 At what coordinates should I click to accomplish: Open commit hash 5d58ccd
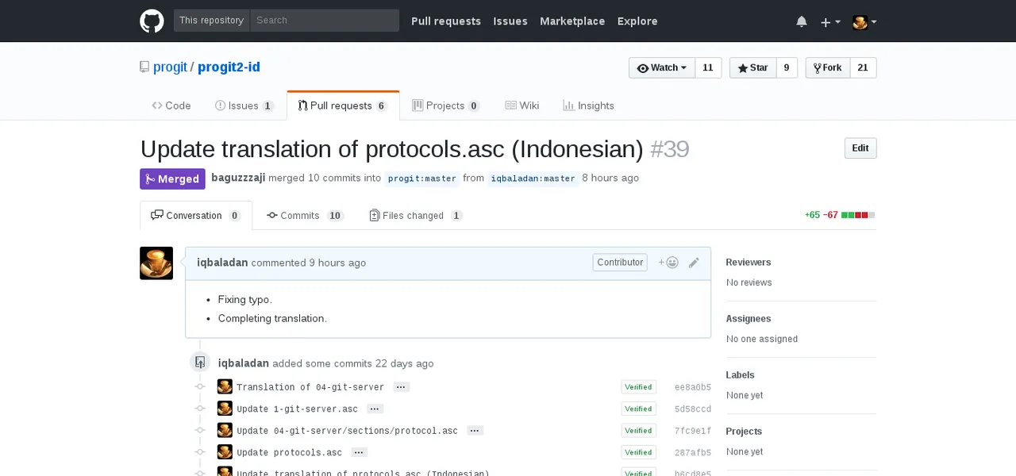tap(693, 409)
